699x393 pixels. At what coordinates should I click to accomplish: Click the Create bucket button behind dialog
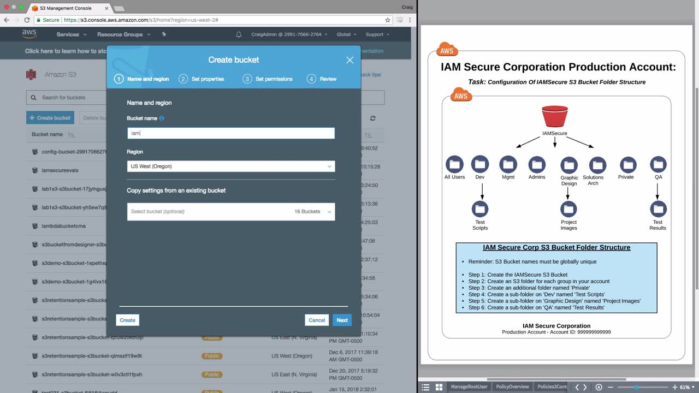[x=50, y=118]
